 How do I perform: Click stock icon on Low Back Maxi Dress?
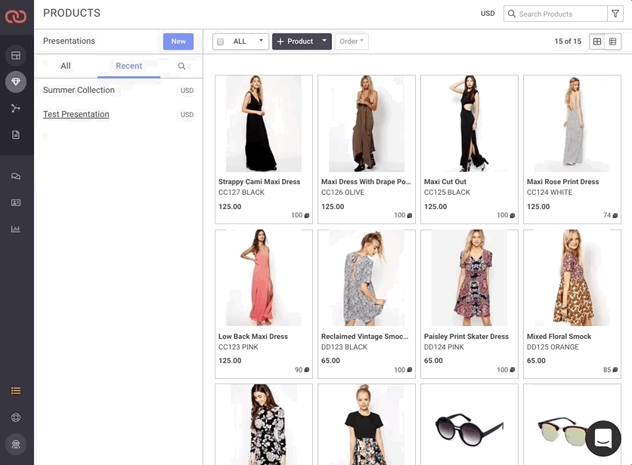click(x=307, y=370)
